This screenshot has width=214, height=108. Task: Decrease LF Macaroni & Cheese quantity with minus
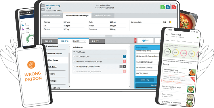pos(121,66)
